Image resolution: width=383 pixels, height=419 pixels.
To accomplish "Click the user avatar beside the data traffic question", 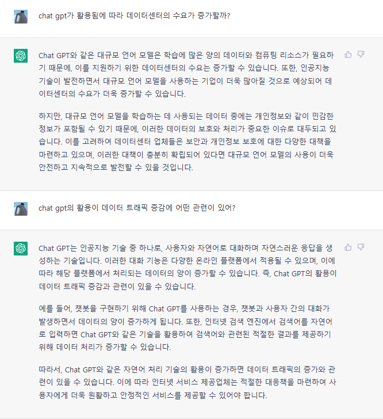I will click(x=21, y=208).
